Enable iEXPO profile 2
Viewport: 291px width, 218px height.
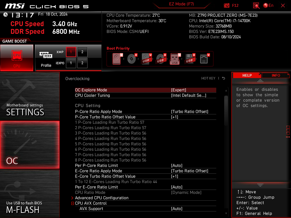82,63
